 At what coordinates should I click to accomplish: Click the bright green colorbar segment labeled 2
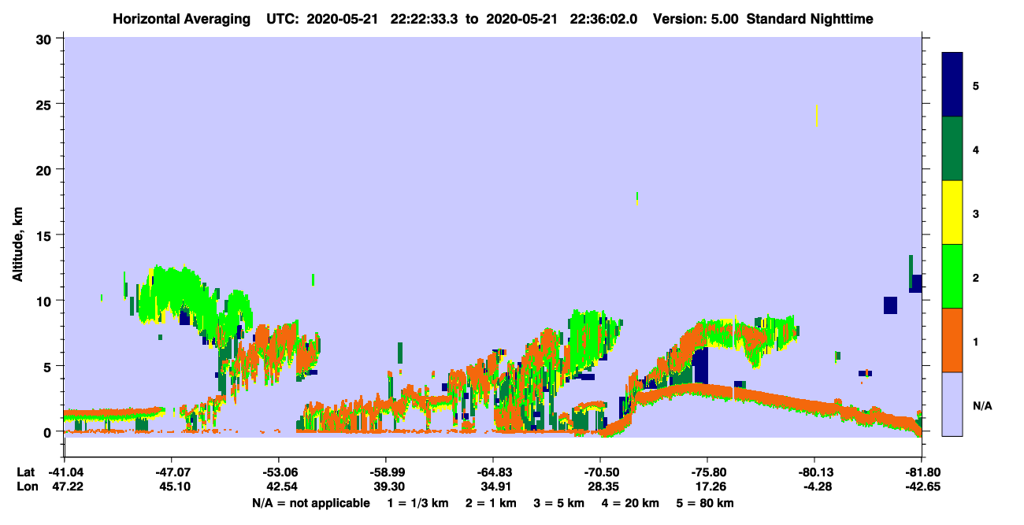952,276
